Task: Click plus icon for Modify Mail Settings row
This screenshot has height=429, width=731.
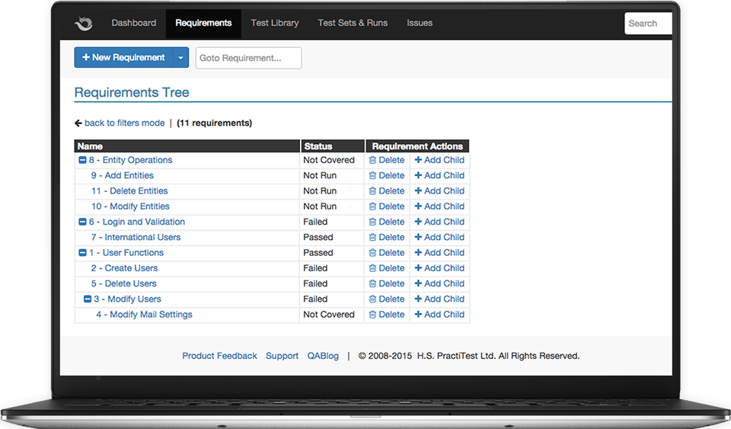Action: [418, 315]
